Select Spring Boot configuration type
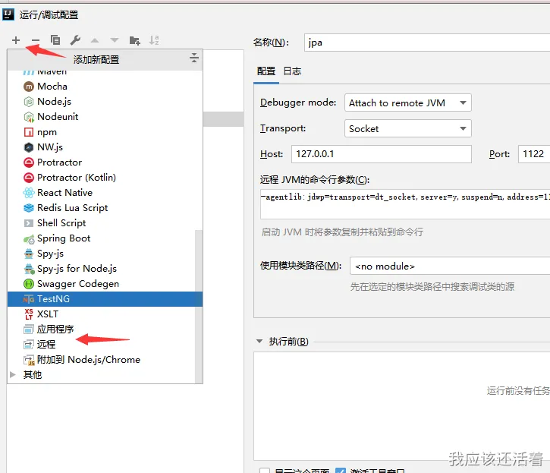This screenshot has height=473, width=550. [102, 238]
